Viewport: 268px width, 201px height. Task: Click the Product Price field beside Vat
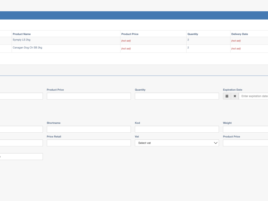click(x=245, y=143)
